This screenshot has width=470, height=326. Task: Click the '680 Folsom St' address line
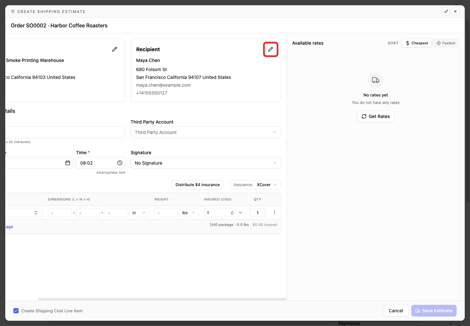(x=151, y=69)
